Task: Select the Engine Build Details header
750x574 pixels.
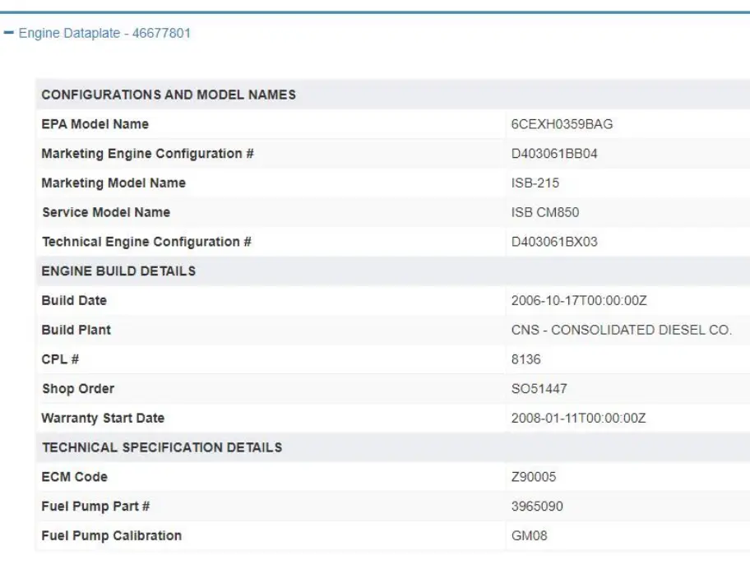Action: coord(118,271)
